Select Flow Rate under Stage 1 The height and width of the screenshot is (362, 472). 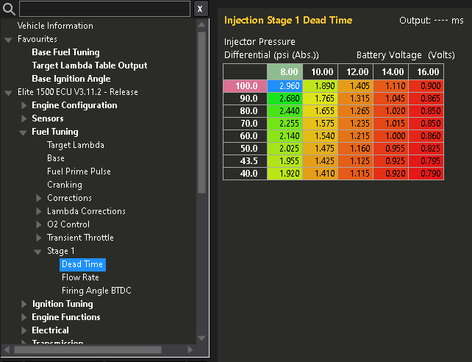80,277
